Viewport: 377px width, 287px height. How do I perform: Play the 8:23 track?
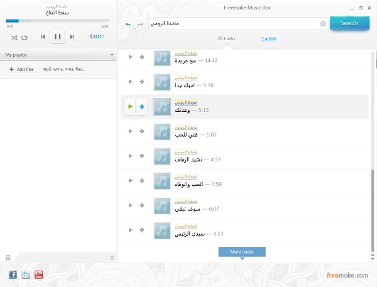tap(131, 230)
